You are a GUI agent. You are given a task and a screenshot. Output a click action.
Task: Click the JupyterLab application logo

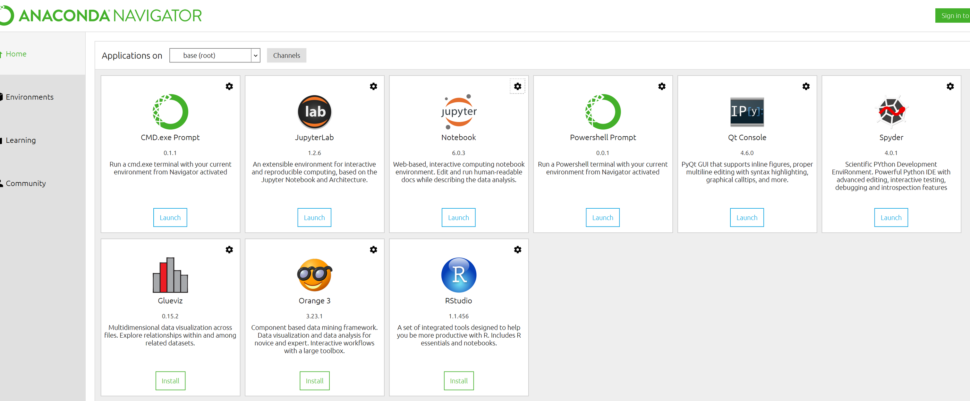pyautogui.click(x=314, y=112)
